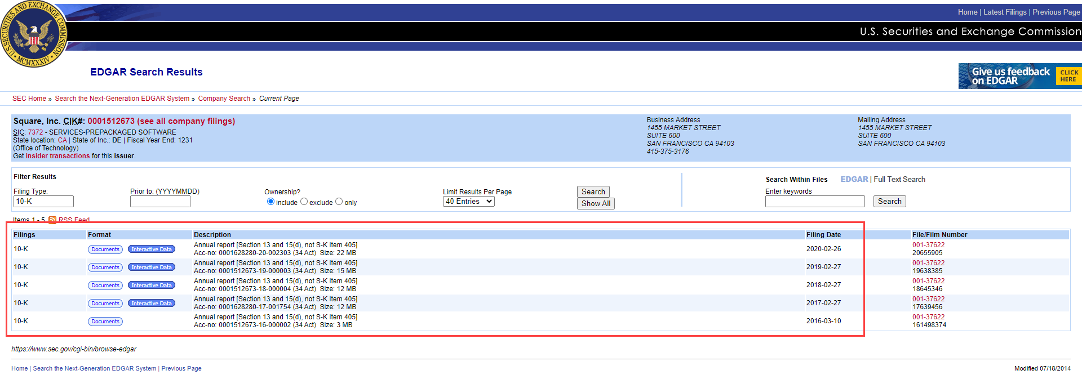Open the Next-Generation EDGAR System breadcrumb

click(x=122, y=99)
